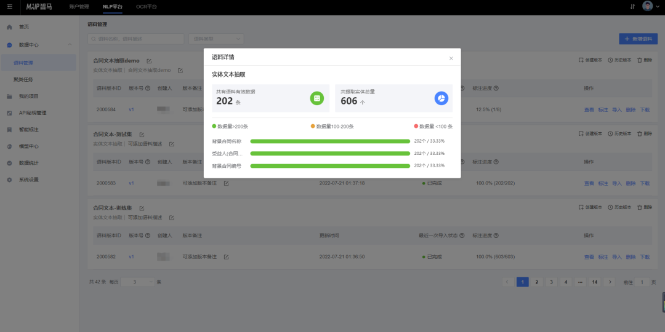The image size is (665, 332).
Task: Edit description of 合同文本-训练集
Action: click(172, 218)
